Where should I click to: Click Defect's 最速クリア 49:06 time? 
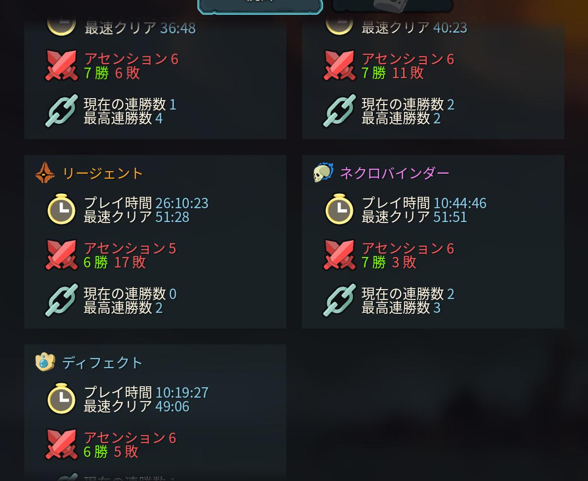(x=137, y=407)
